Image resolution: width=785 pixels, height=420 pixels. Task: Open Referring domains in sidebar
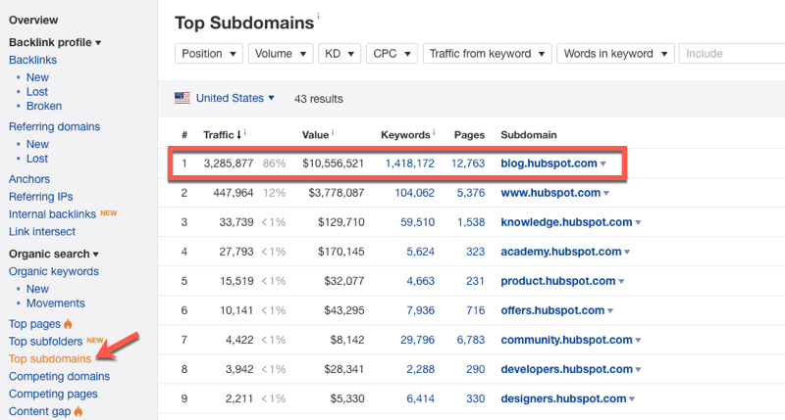(x=54, y=127)
